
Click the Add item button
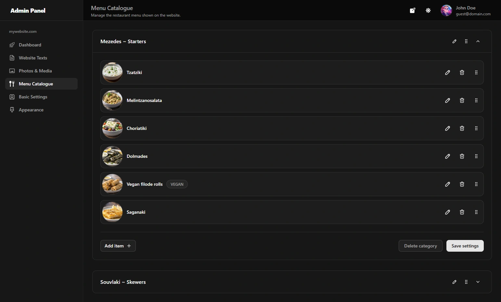(x=118, y=246)
